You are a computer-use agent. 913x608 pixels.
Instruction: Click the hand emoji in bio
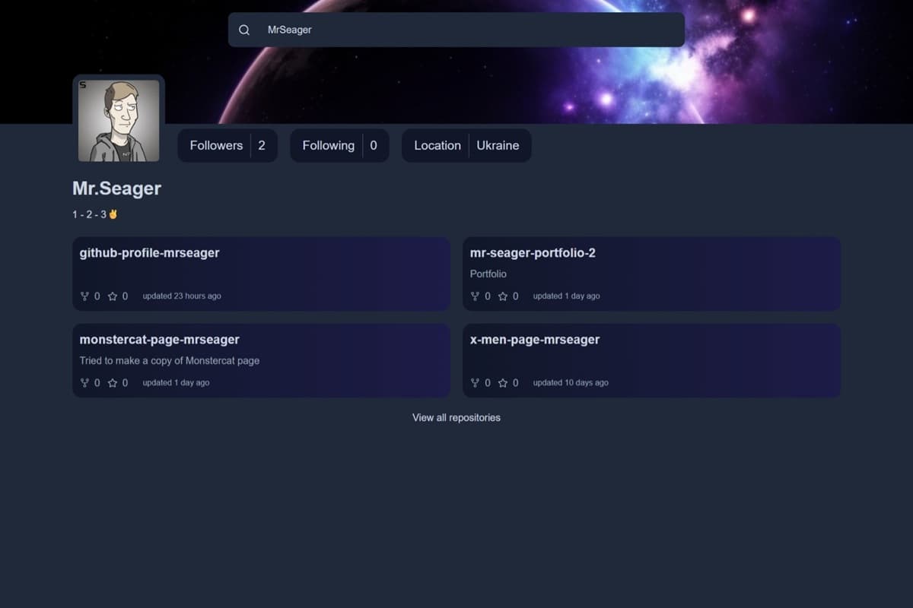[x=113, y=214]
